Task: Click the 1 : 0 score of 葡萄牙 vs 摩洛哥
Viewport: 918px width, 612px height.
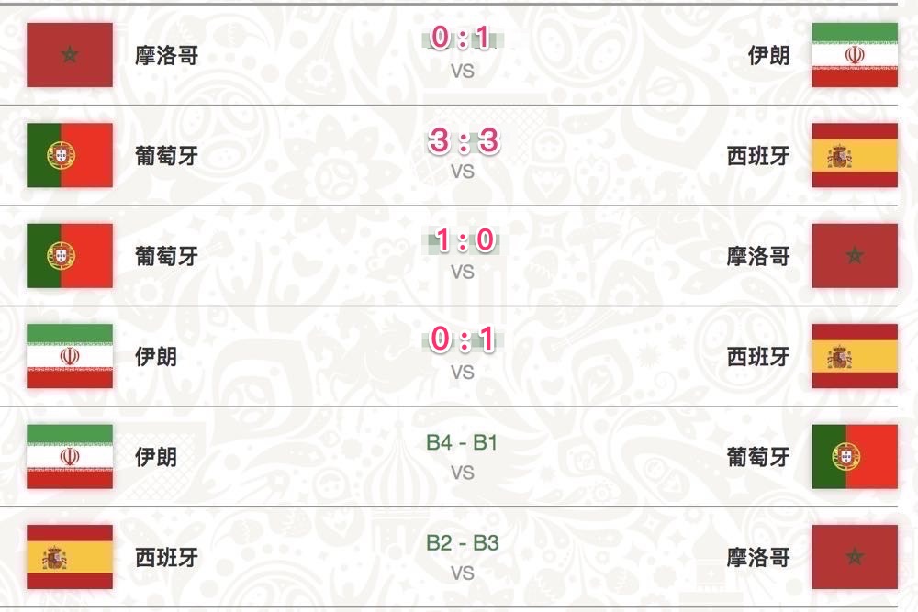Action: (x=463, y=241)
